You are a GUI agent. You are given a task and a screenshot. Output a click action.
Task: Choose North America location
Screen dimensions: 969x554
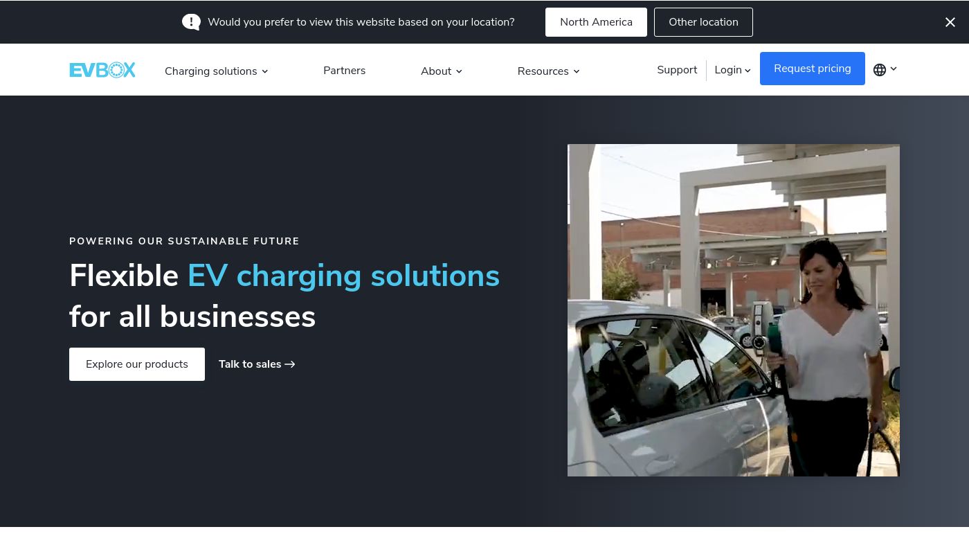click(596, 22)
